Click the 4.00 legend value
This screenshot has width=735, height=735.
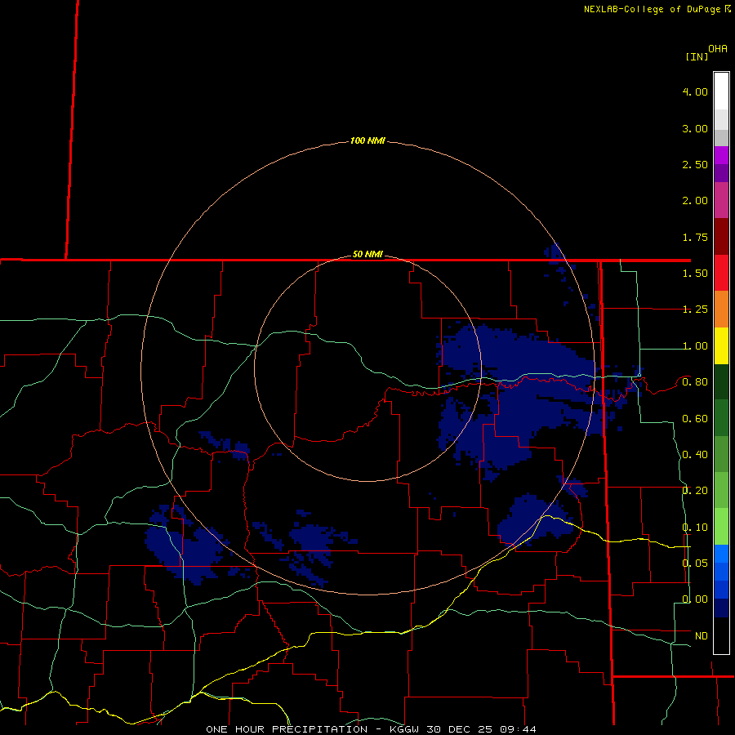point(695,91)
